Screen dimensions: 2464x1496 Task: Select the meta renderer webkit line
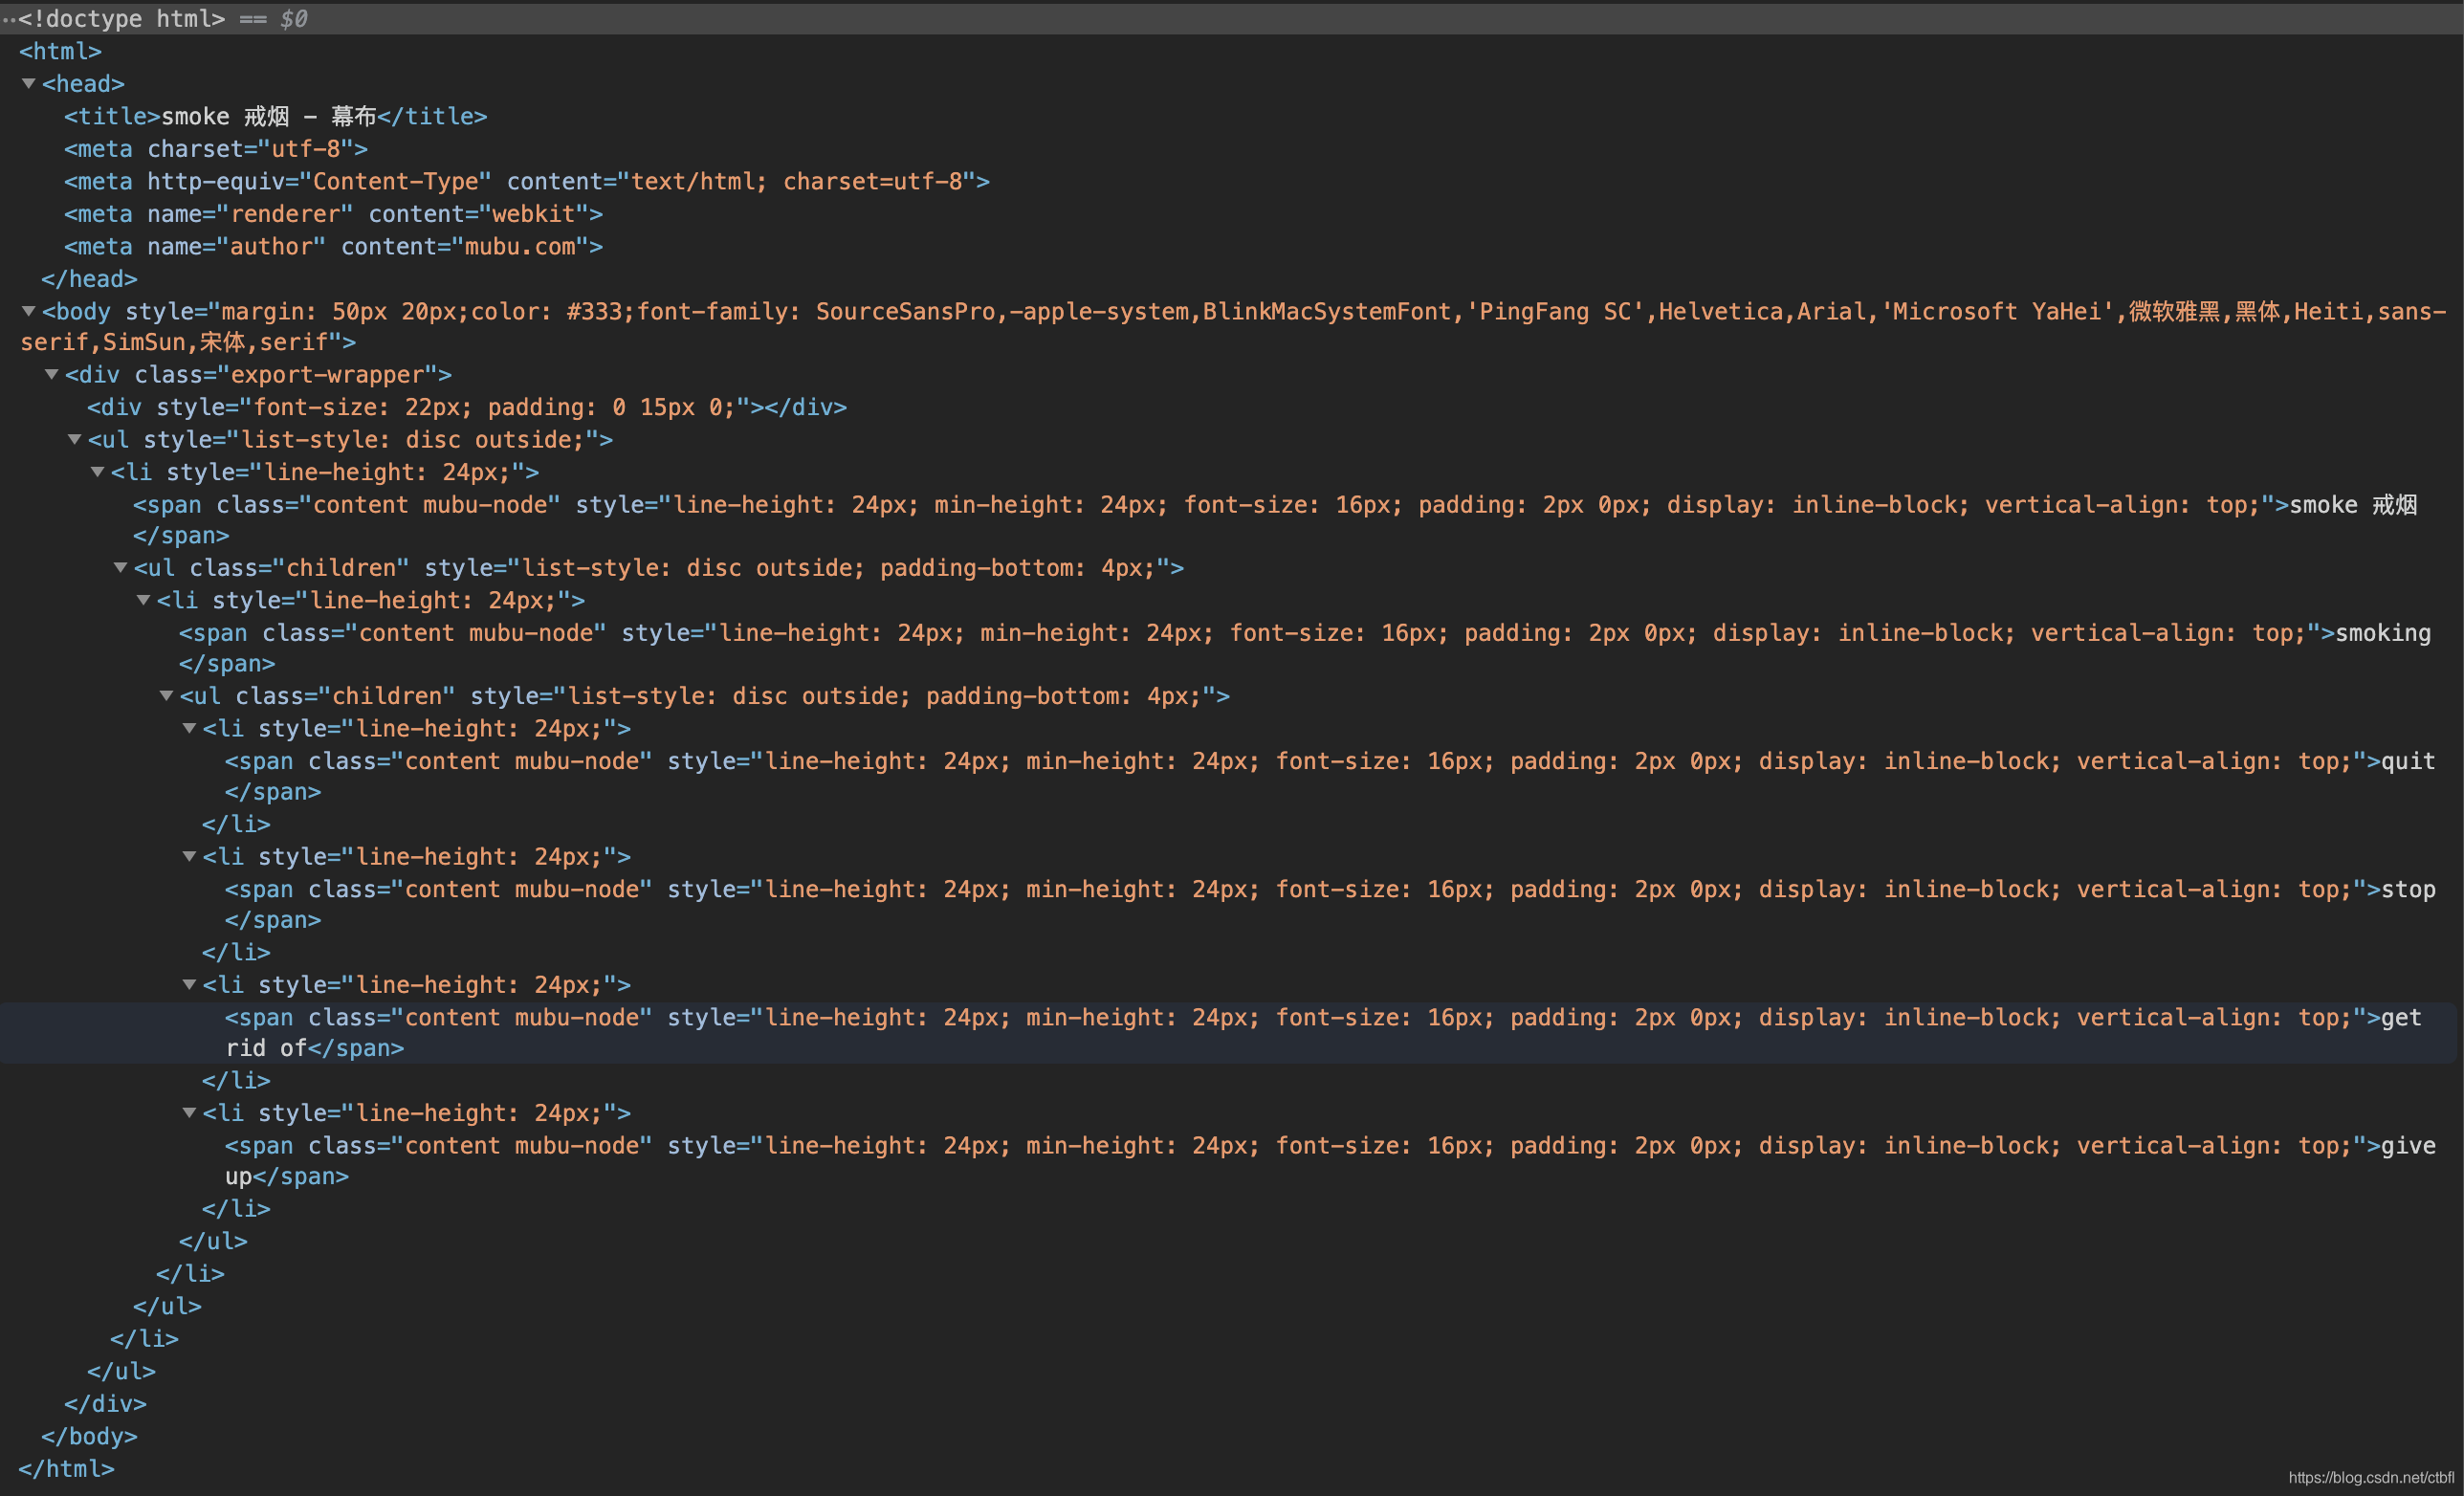click(333, 214)
